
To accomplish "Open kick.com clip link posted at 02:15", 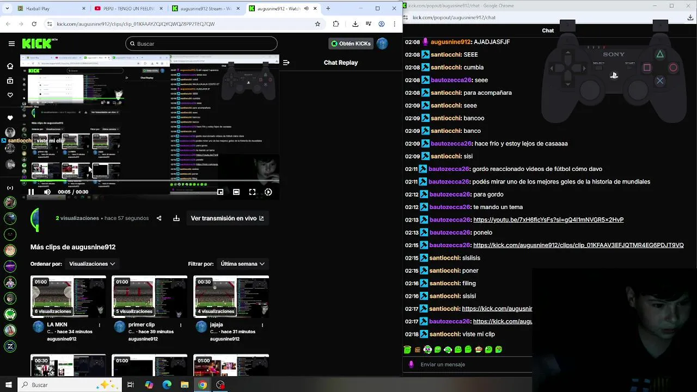I will (578, 246).
